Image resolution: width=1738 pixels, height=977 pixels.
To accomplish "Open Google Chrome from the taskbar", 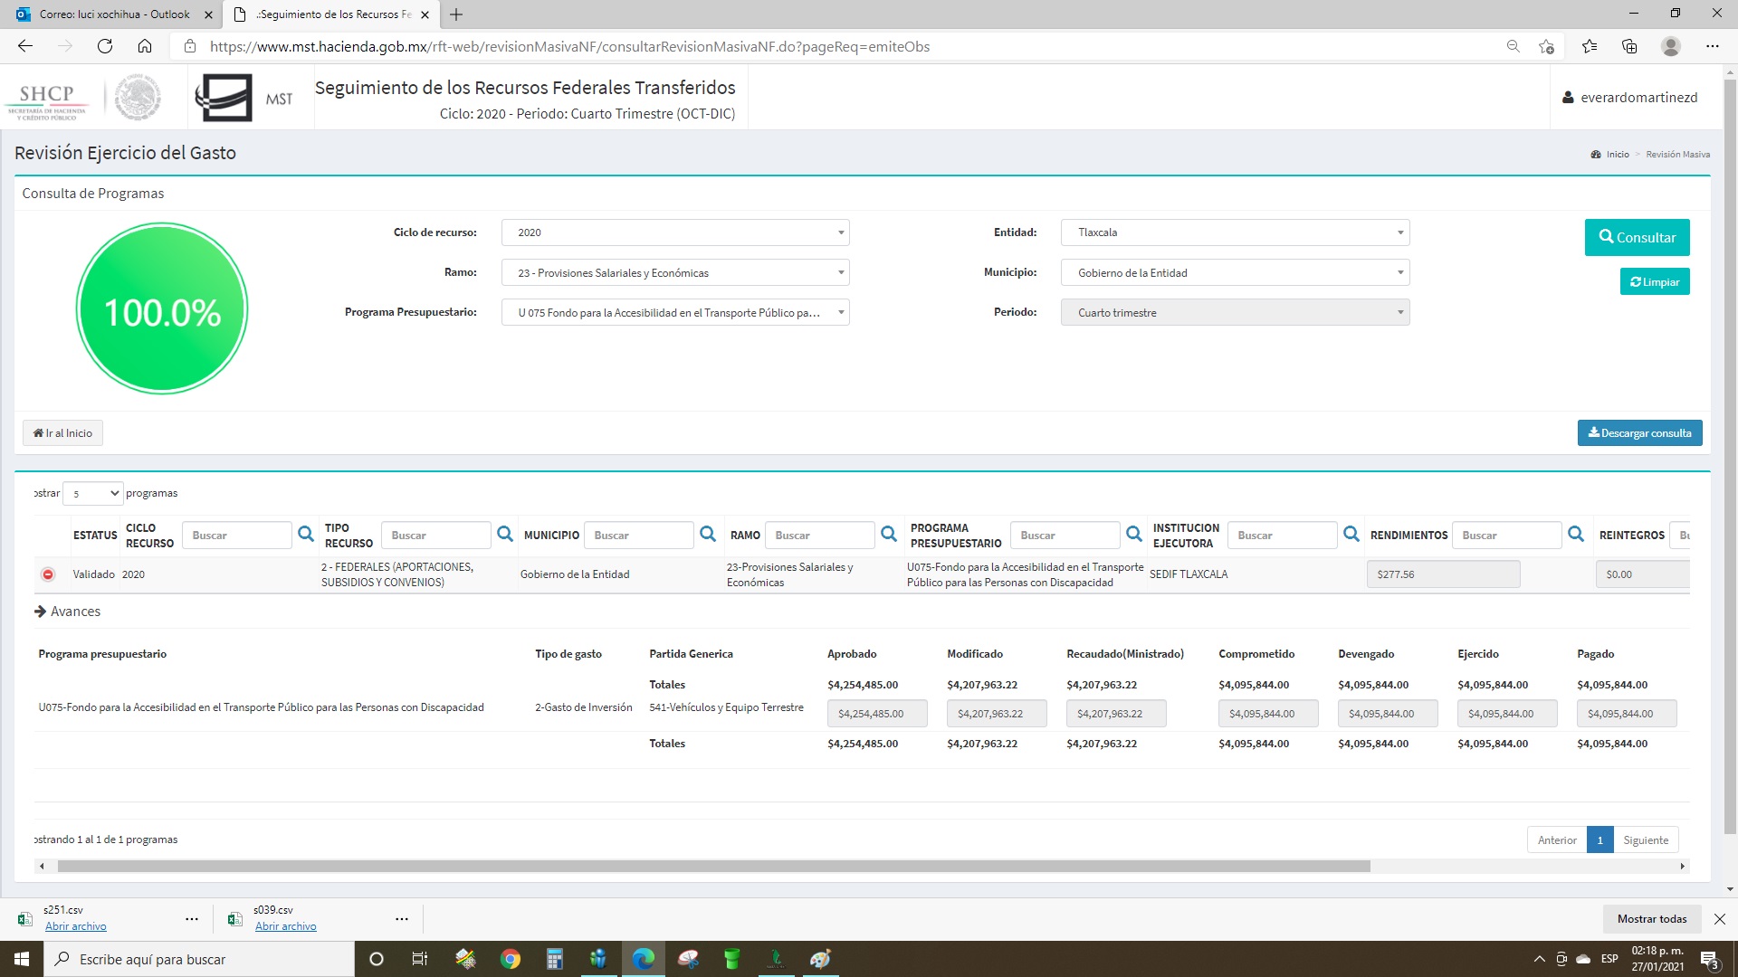I will pos(511,959).
